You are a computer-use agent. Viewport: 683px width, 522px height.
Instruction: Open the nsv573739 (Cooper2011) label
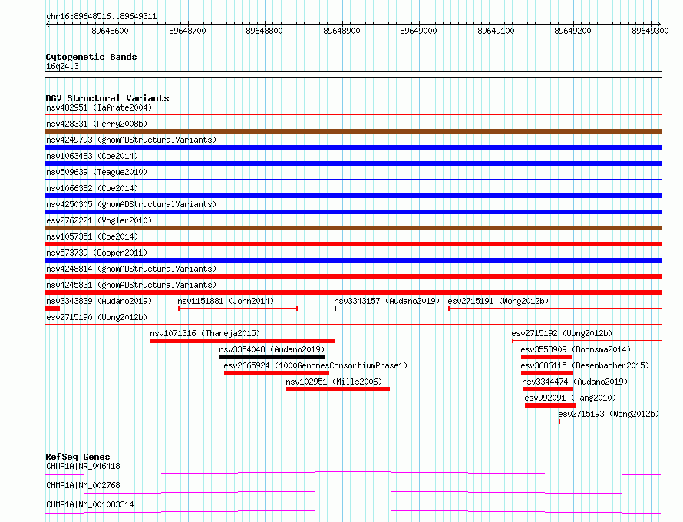coord(97,253)
